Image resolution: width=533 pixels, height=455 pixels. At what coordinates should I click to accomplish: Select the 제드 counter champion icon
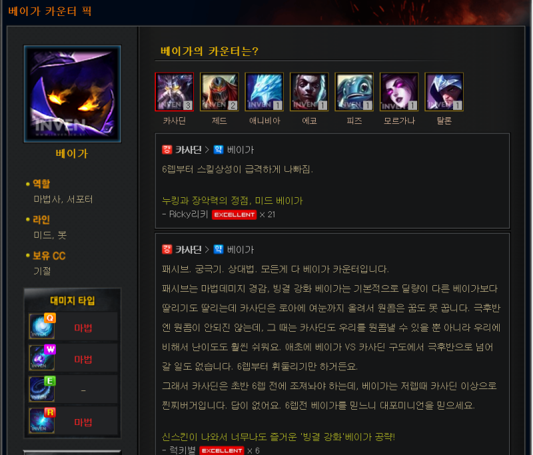click(x=219, y=92)
